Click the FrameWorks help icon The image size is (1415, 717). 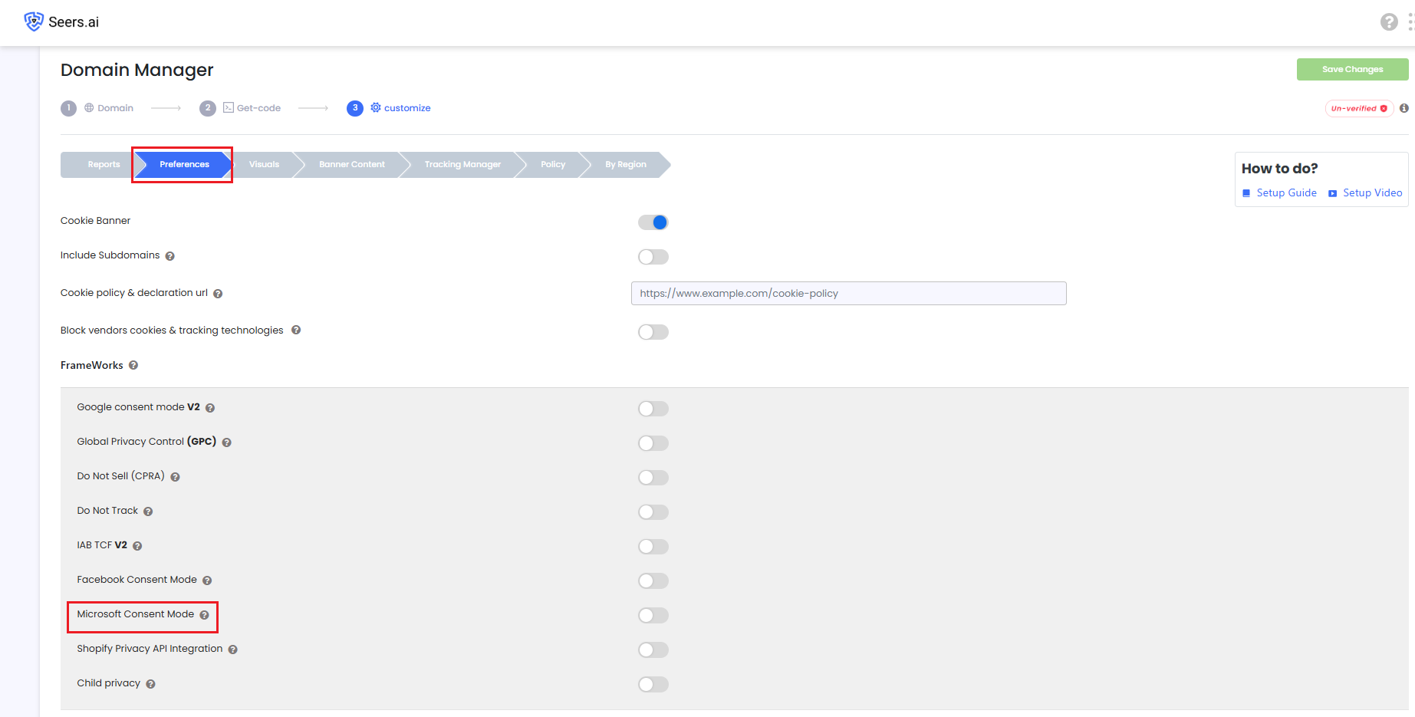coord(133,366)
